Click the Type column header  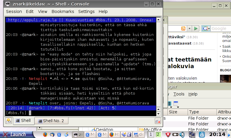click(202, 112)
